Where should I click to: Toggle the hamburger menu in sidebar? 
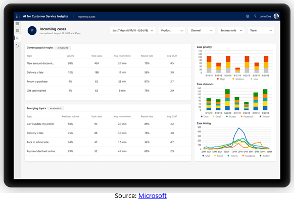[x=18, y=24]
